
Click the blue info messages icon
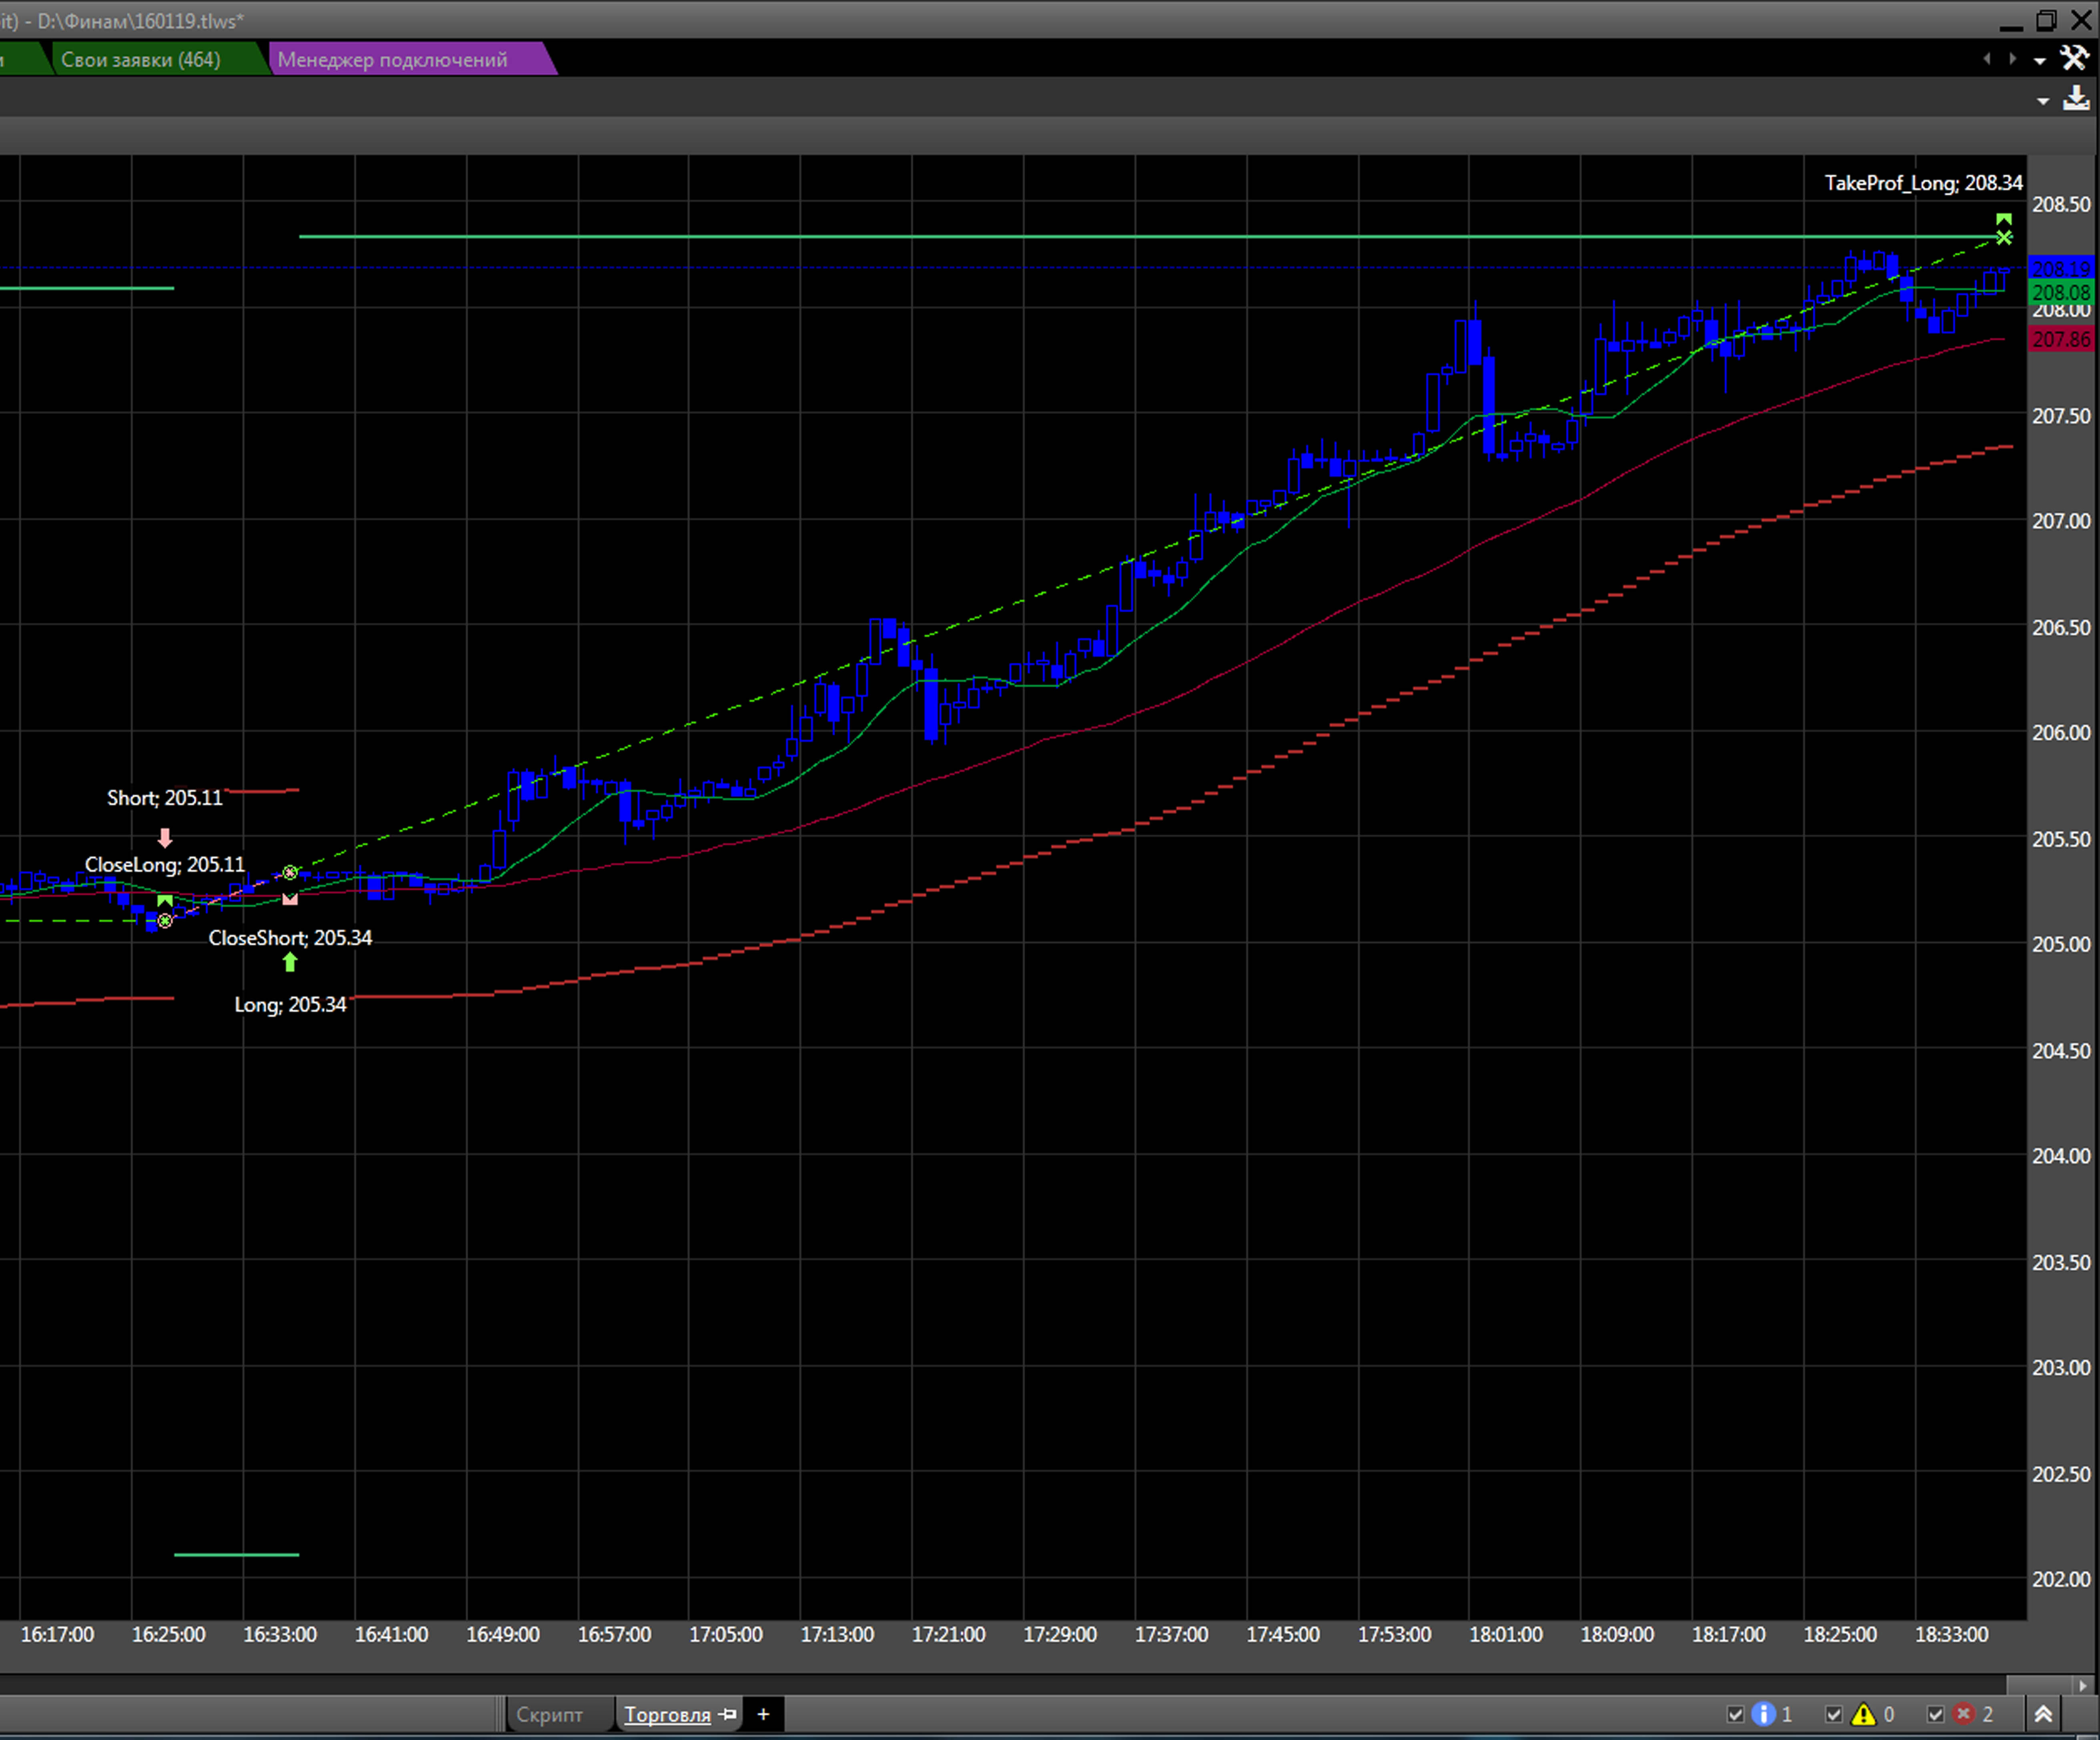1764,1714
